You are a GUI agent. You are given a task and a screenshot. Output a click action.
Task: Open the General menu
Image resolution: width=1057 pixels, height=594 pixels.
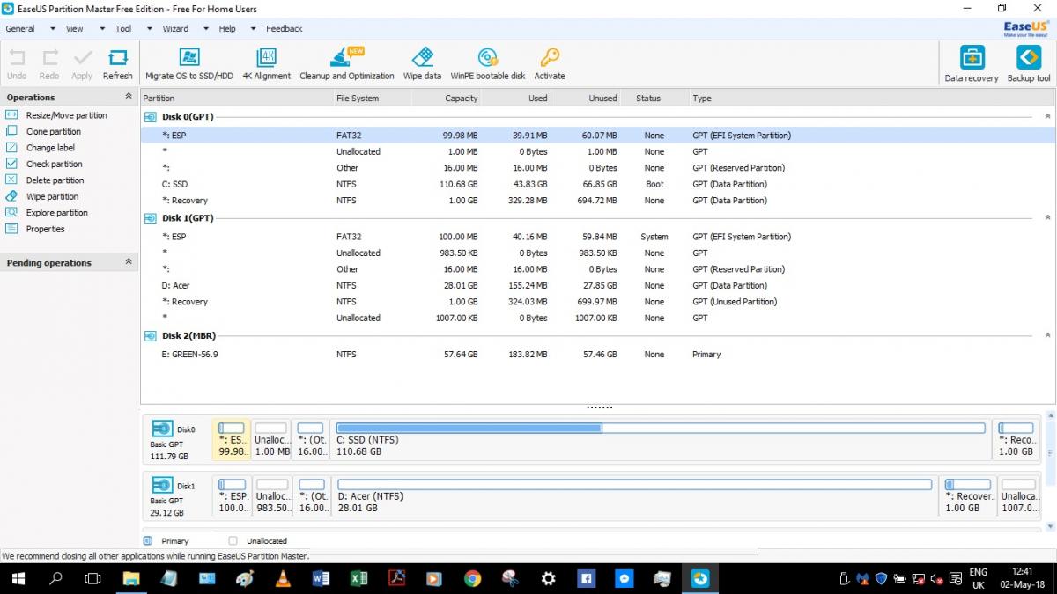pos(20,28)
